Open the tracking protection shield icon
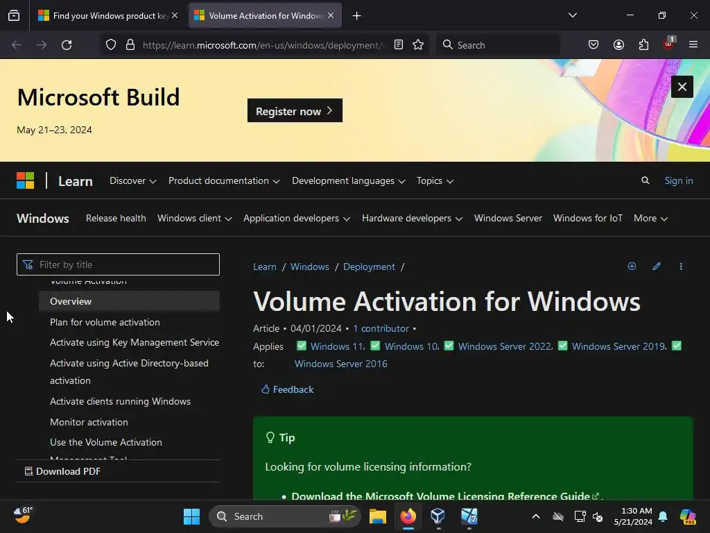 111,45
